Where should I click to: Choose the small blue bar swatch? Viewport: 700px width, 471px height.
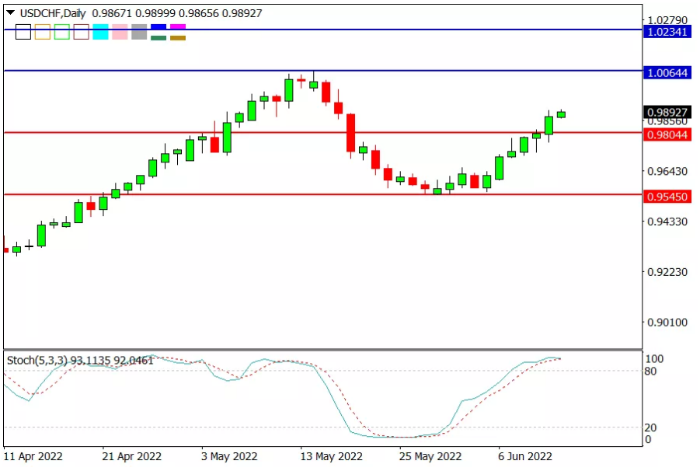point(158,26)
